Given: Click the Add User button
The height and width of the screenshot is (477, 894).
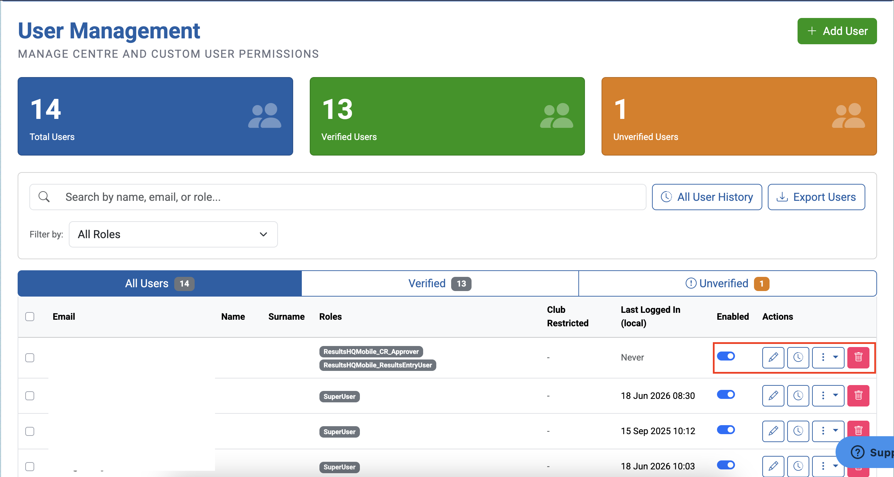Looking at the screenshot, I should click(837, 31).
